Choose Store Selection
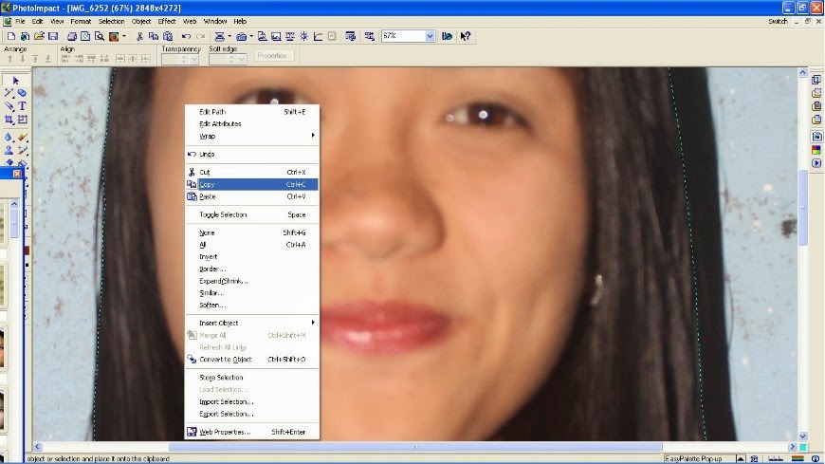Image resolution: width=825 pixels, height=464 pixels. pyautogui.click(x=252, y=377)
